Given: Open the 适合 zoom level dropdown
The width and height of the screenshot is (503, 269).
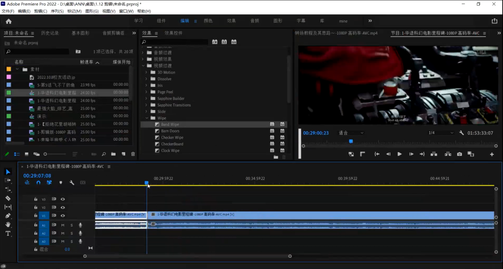Looking at the screenshot, I should [350, 133].
